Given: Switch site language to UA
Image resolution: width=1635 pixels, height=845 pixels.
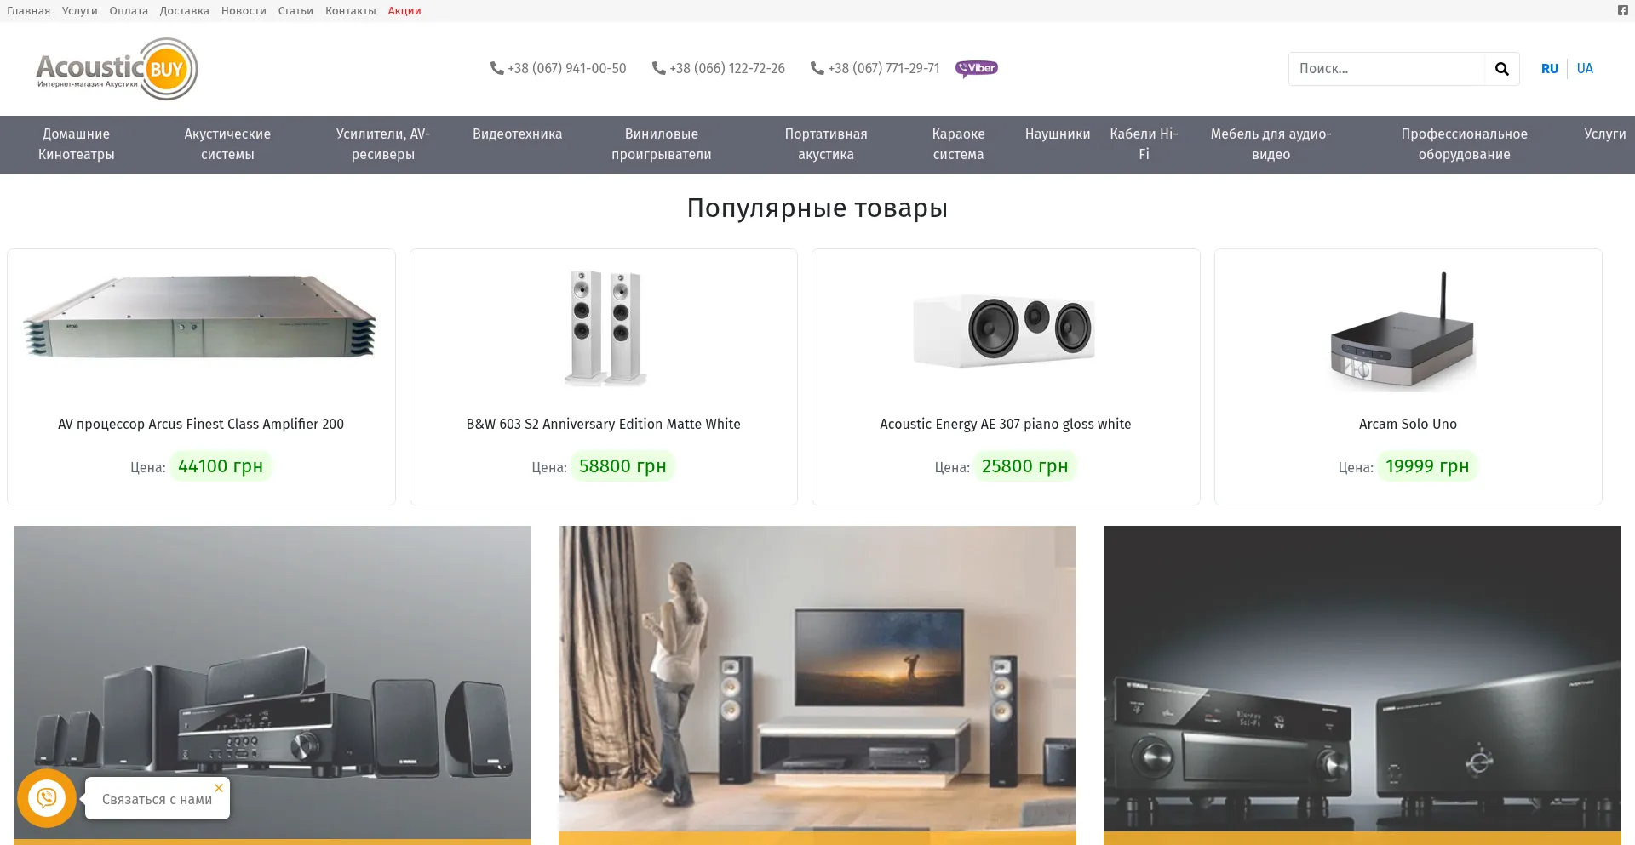Looking at the screenshot, I should 1585,68.
